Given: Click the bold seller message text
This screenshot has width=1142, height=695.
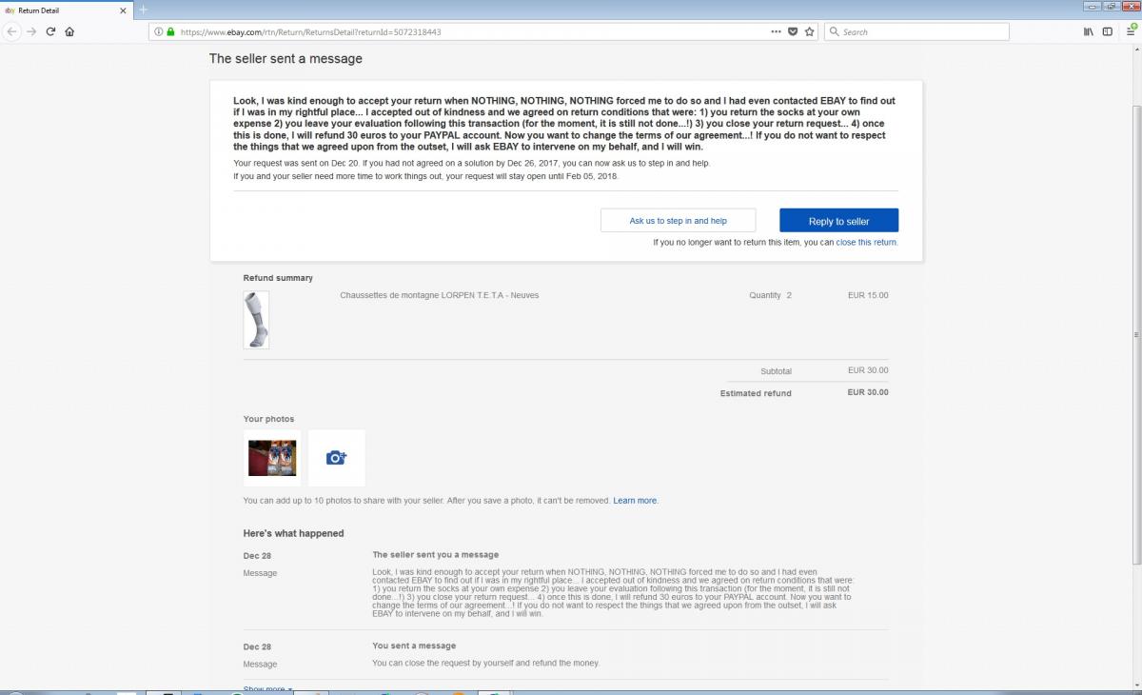Looking at the screenshot, I should (x=564, y=124).
